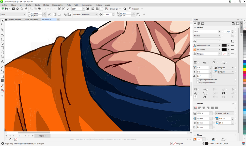This screenshot has height=146, width=246.
Task: Open the 303% zoom level dropdown
Action: point(84,9)
